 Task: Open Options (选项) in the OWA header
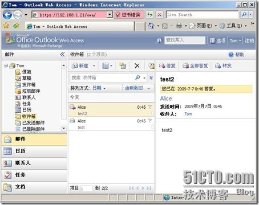coord(218,40)
